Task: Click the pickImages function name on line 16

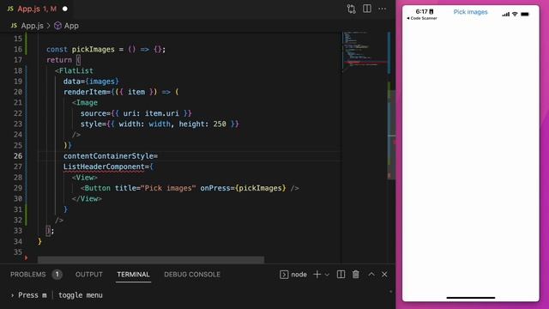Action: pyautogui.click(x=94, y=50)
